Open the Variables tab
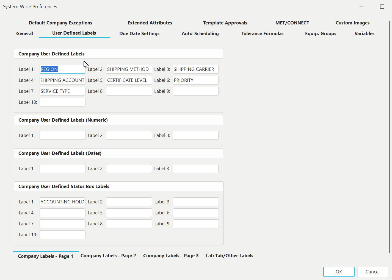This screenshot has width=392, height=280. [x=364, y=33]
